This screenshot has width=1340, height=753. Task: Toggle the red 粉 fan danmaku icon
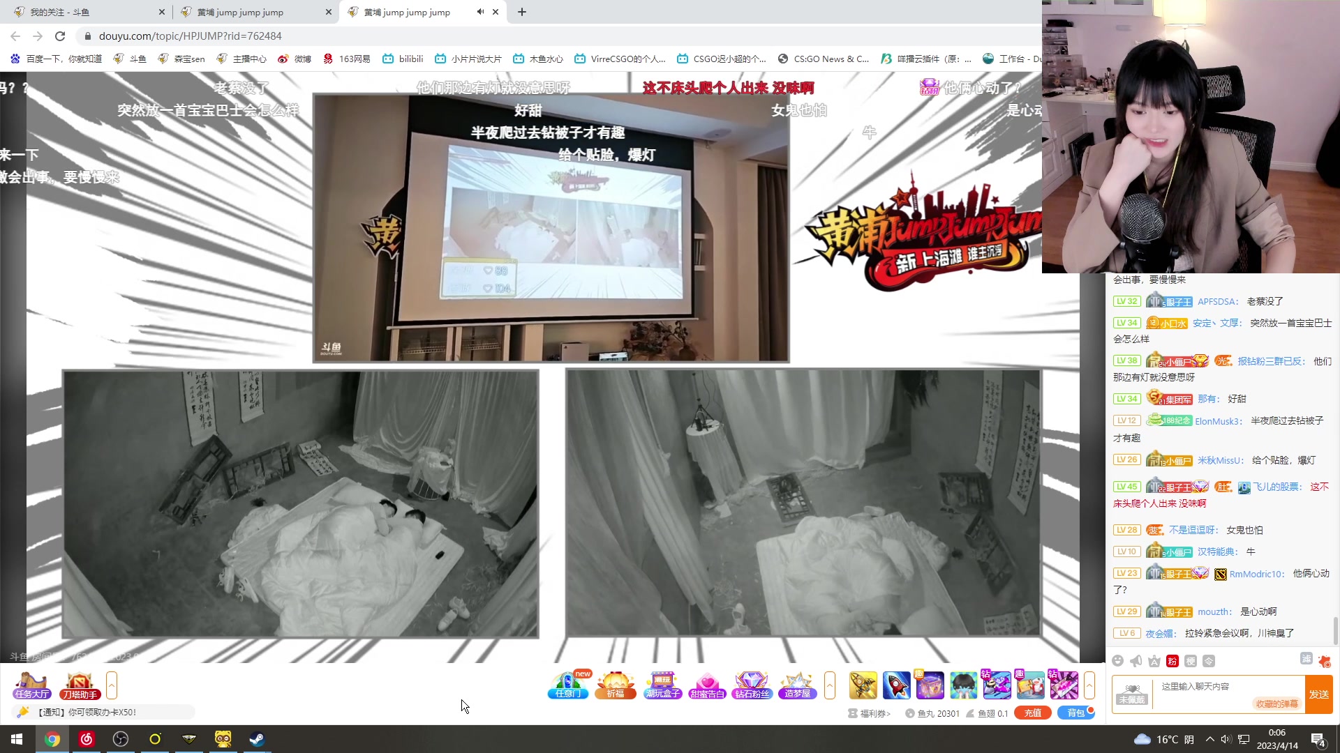coord(1172,661)
